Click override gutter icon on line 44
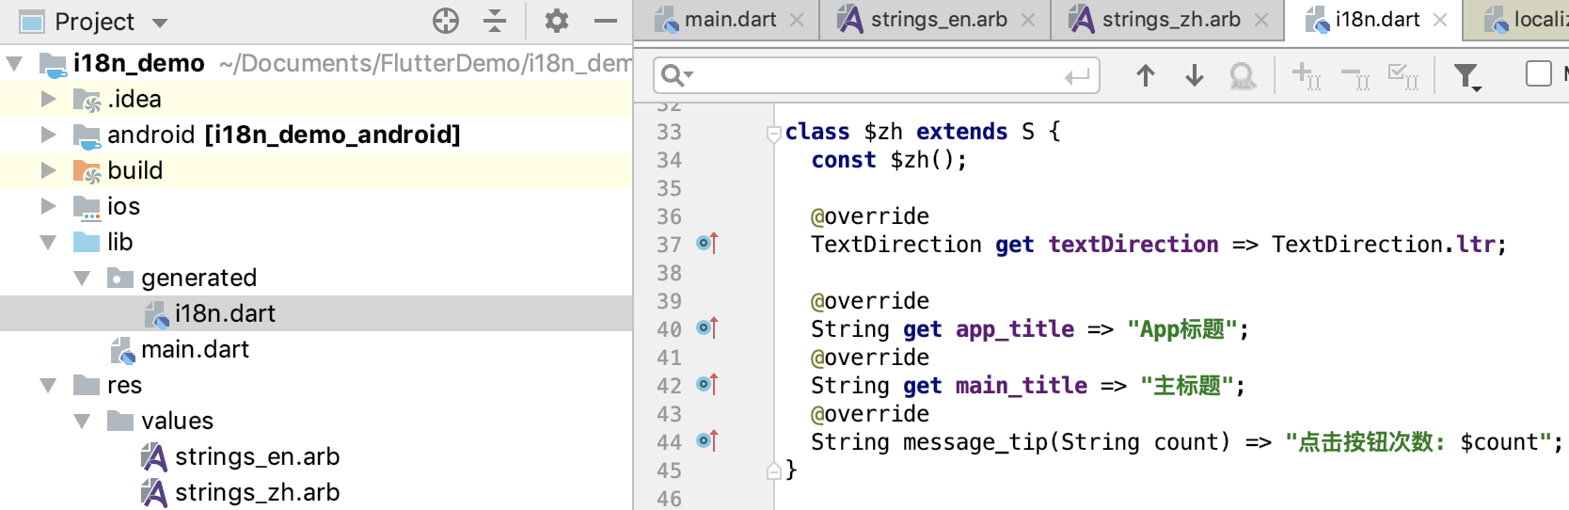Image resolution: width=1569 pixels, height=510 pixels. pos(707,441)
